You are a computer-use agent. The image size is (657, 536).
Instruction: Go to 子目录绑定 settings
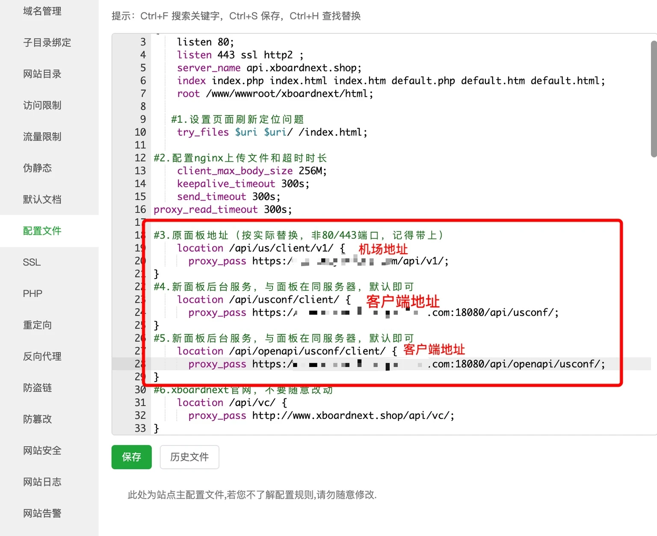[x=47, y=42]
